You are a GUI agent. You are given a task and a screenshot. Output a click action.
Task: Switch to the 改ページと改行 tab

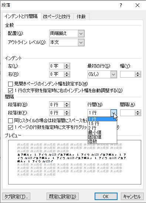pos(57,16)
